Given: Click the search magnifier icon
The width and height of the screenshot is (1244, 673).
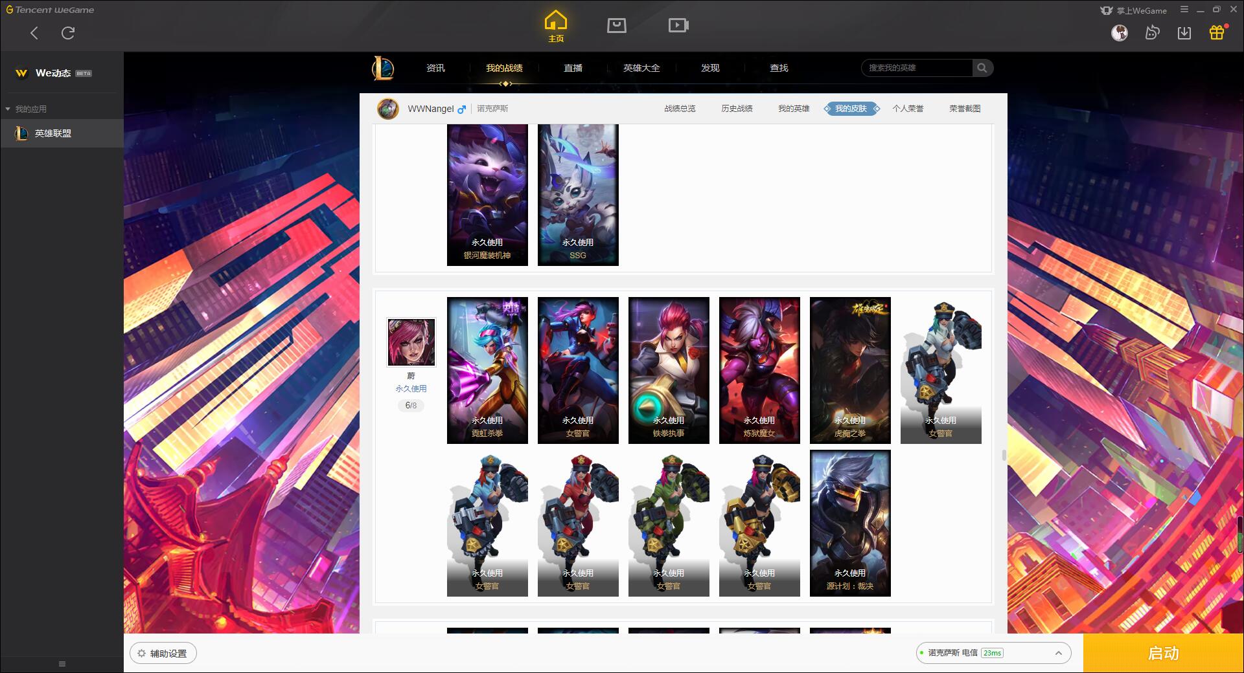Looking at the screenshot, I should (982, 68).
